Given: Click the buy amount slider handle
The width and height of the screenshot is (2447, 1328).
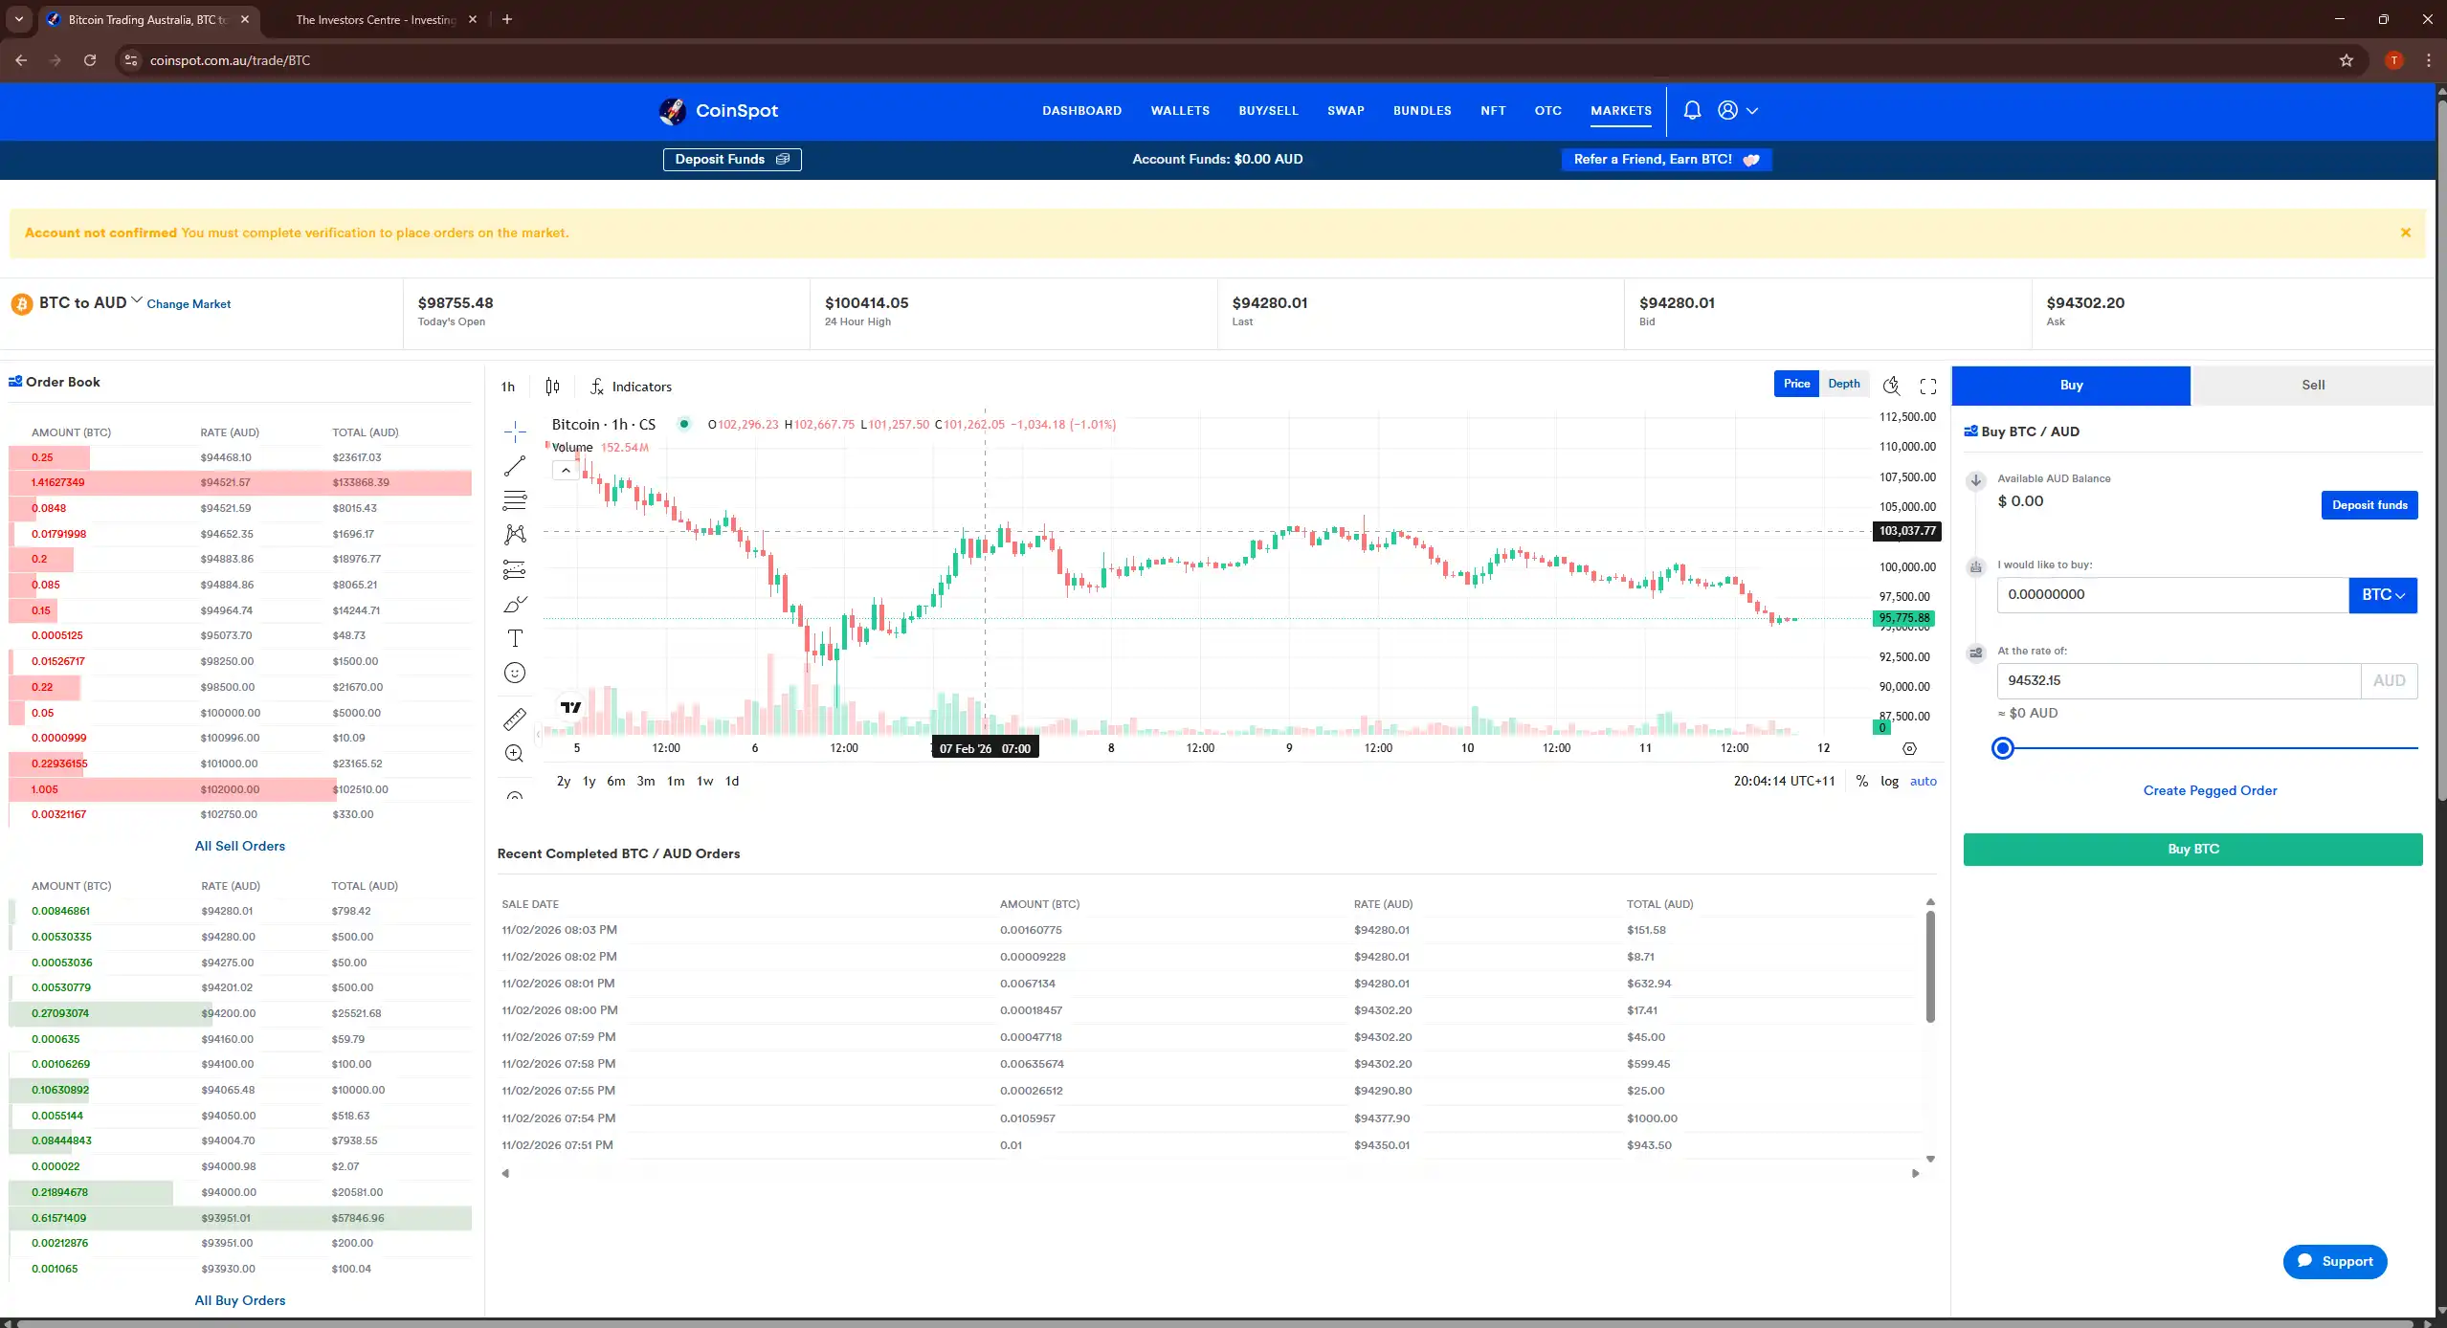Looking at the screenshot, I should point(2002,749).
